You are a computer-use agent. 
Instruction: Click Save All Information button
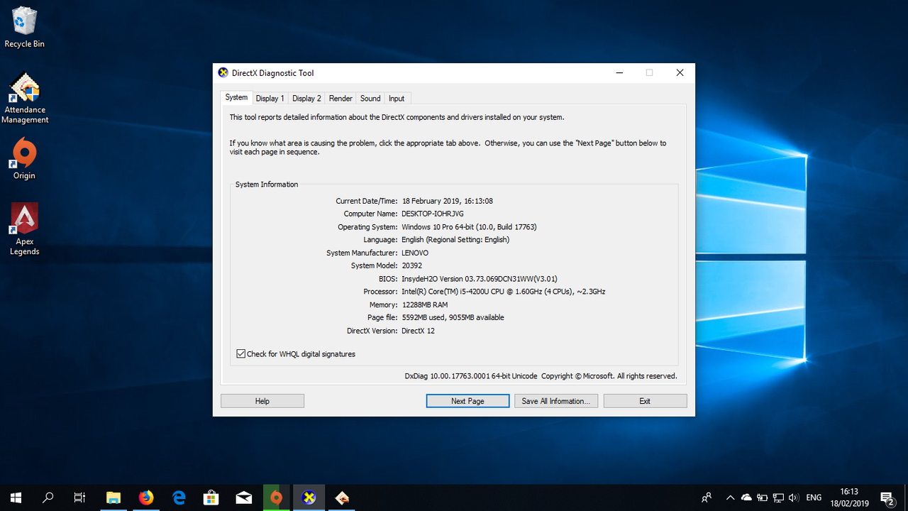coord(556,401)
